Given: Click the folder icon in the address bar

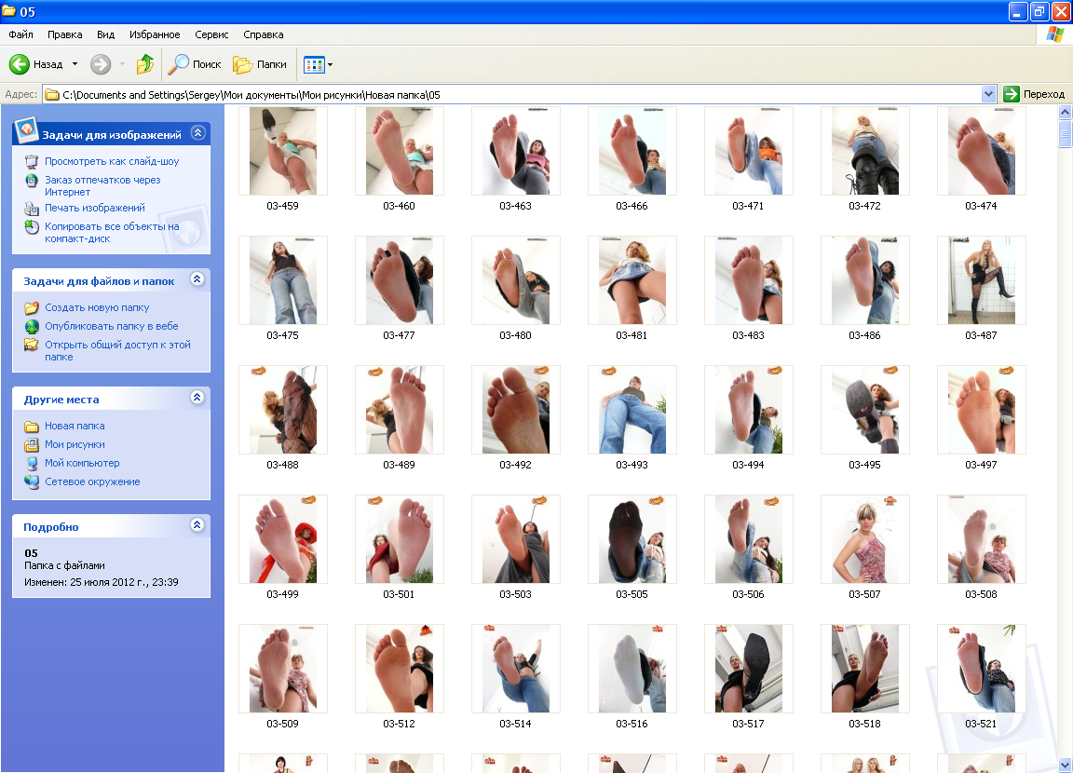Looking at the screenshot, I should pos(52,94).
